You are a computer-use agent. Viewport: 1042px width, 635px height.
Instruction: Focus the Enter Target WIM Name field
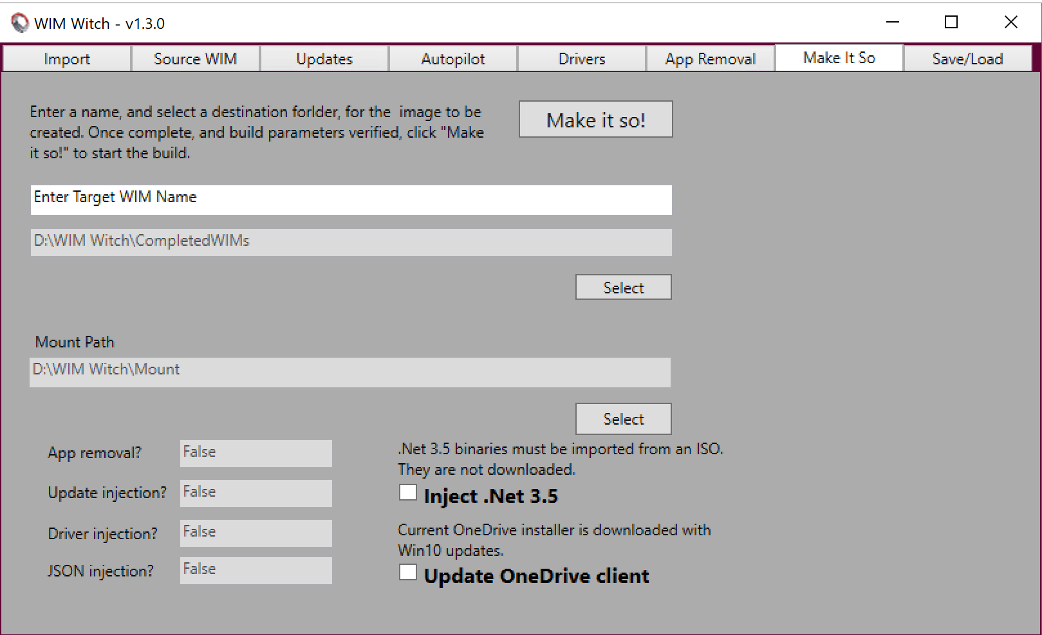click(x=351, y=200)
